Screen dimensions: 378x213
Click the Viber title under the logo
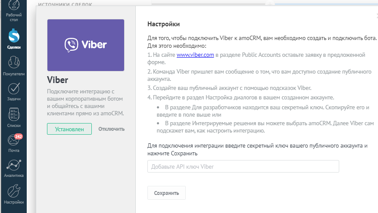point(57,80)
